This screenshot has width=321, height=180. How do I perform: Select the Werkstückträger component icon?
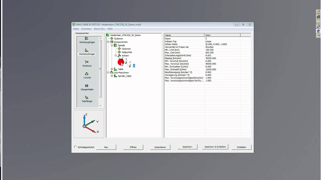(x=87, y=50)
